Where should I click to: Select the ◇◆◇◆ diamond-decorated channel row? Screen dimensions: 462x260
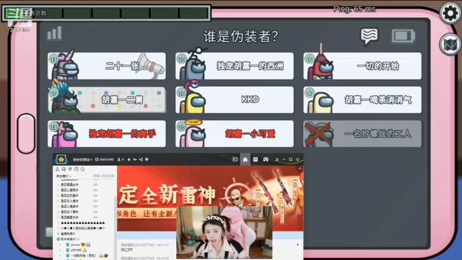tap(83, 228)
